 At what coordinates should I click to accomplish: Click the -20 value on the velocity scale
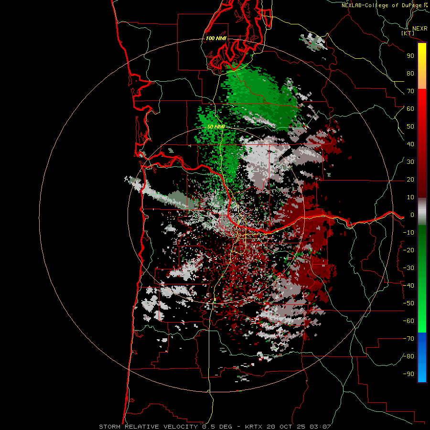click(x=408, y=250)
